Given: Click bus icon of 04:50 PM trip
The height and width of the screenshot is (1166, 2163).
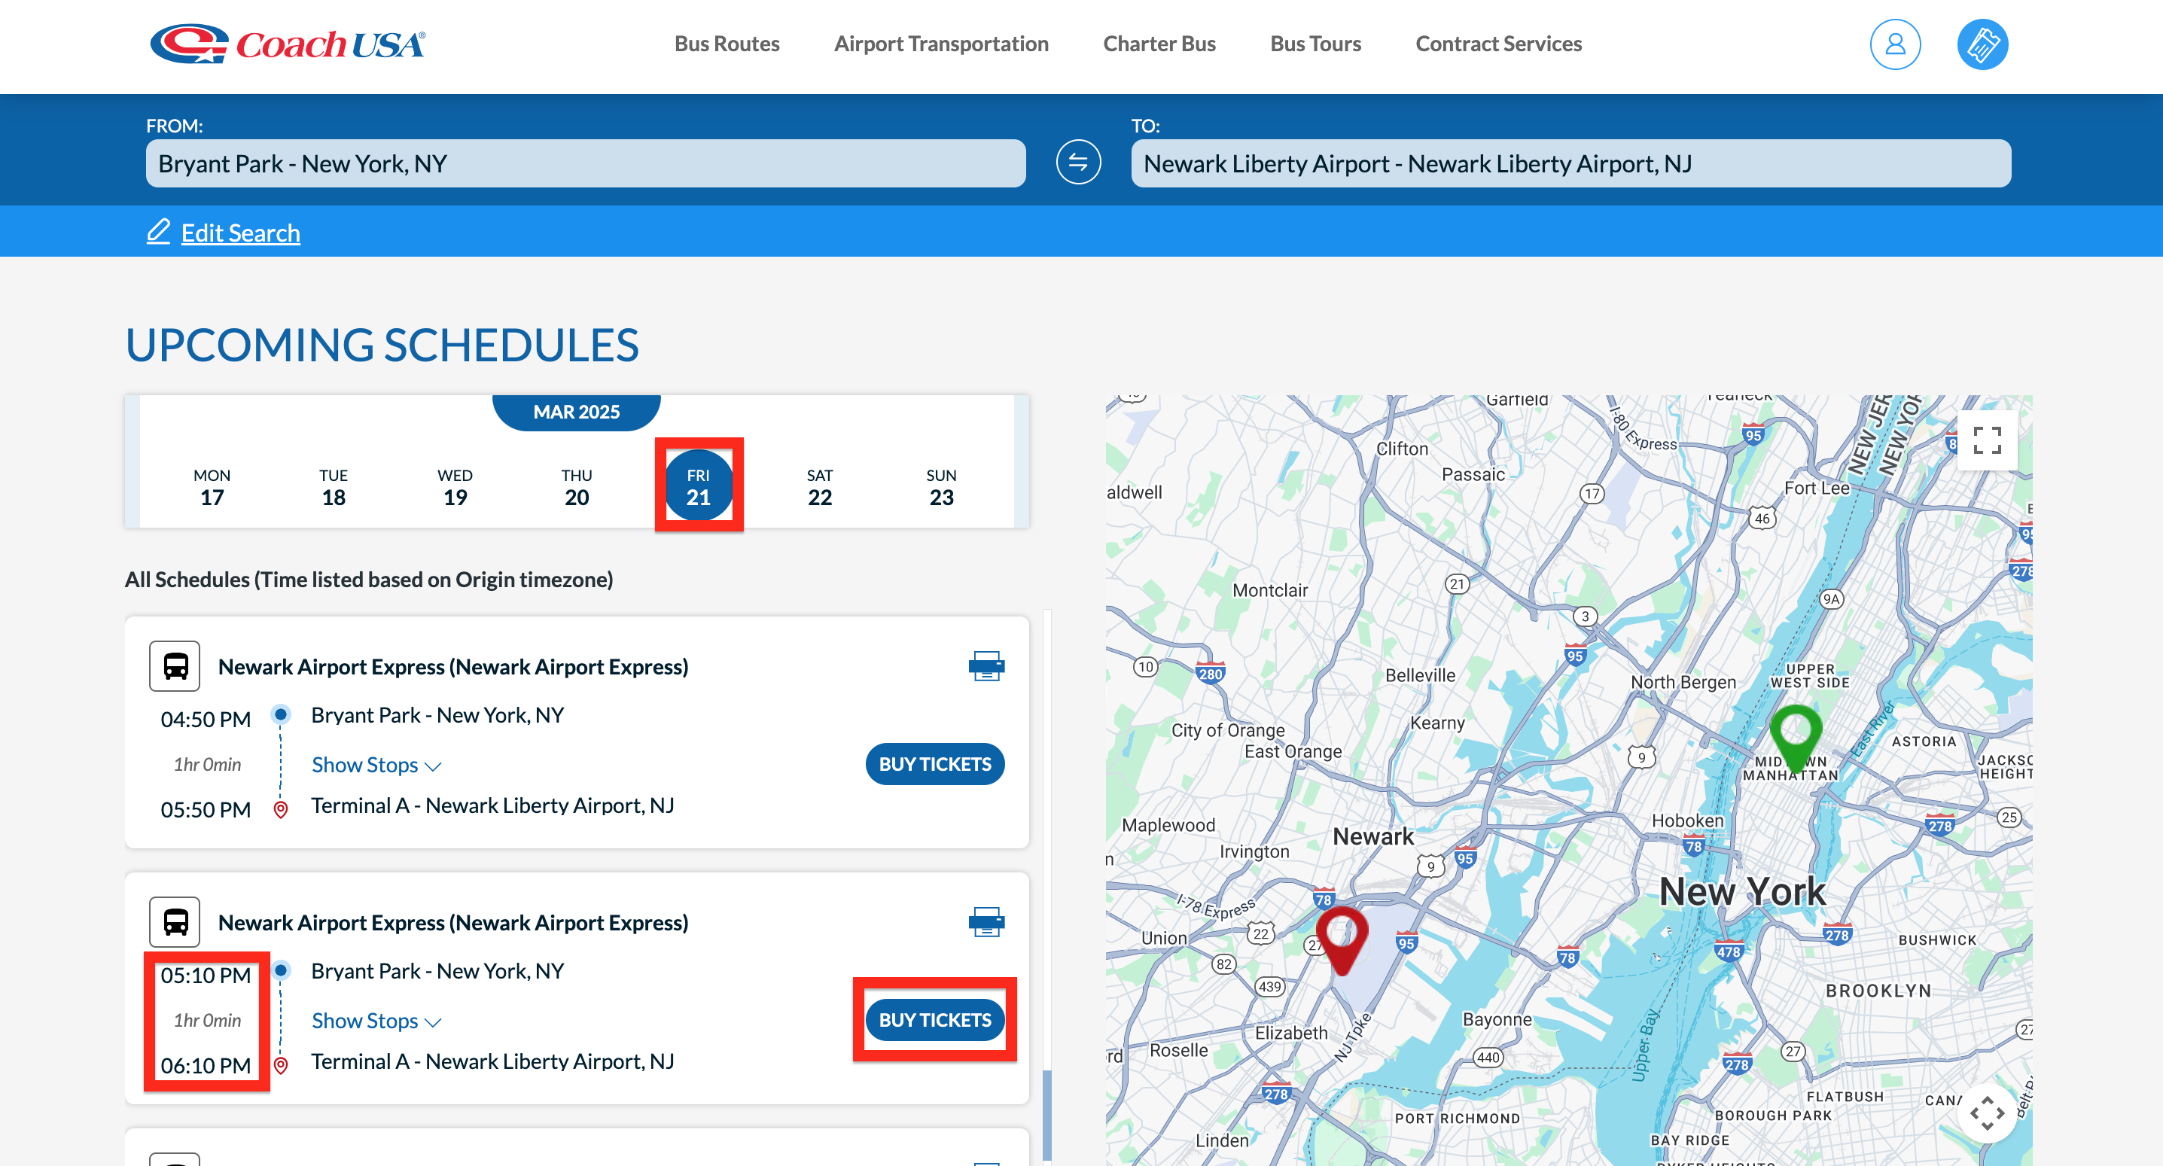Looking at the screenshot, I should point(175,665).
